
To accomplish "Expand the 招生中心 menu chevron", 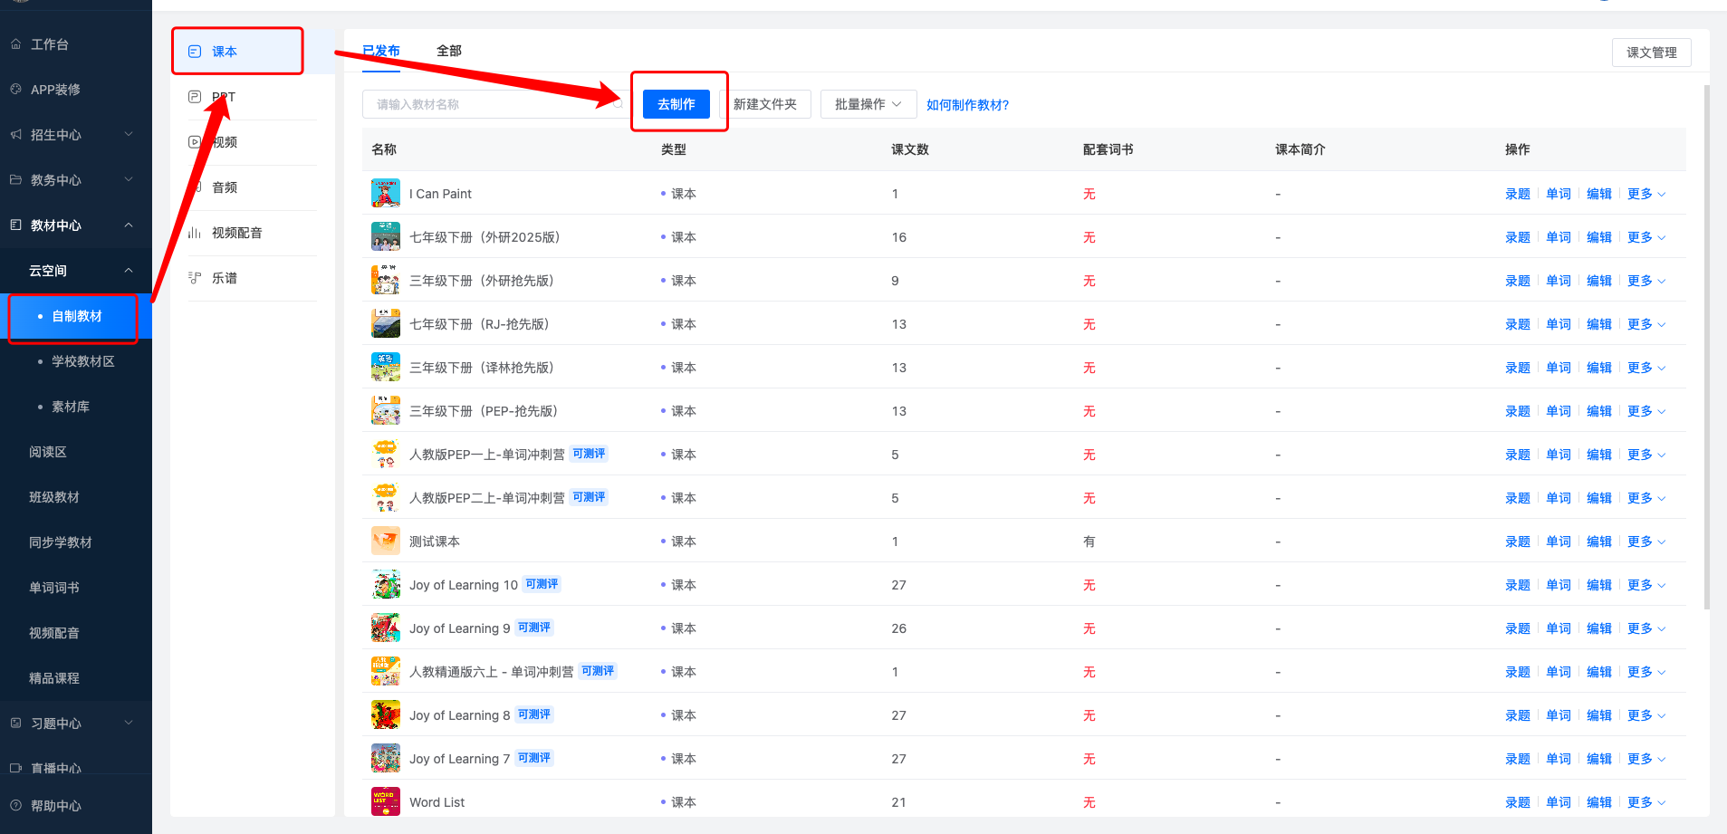I will [129, 134].
